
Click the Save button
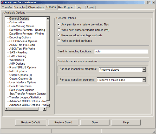coord(95,122)
